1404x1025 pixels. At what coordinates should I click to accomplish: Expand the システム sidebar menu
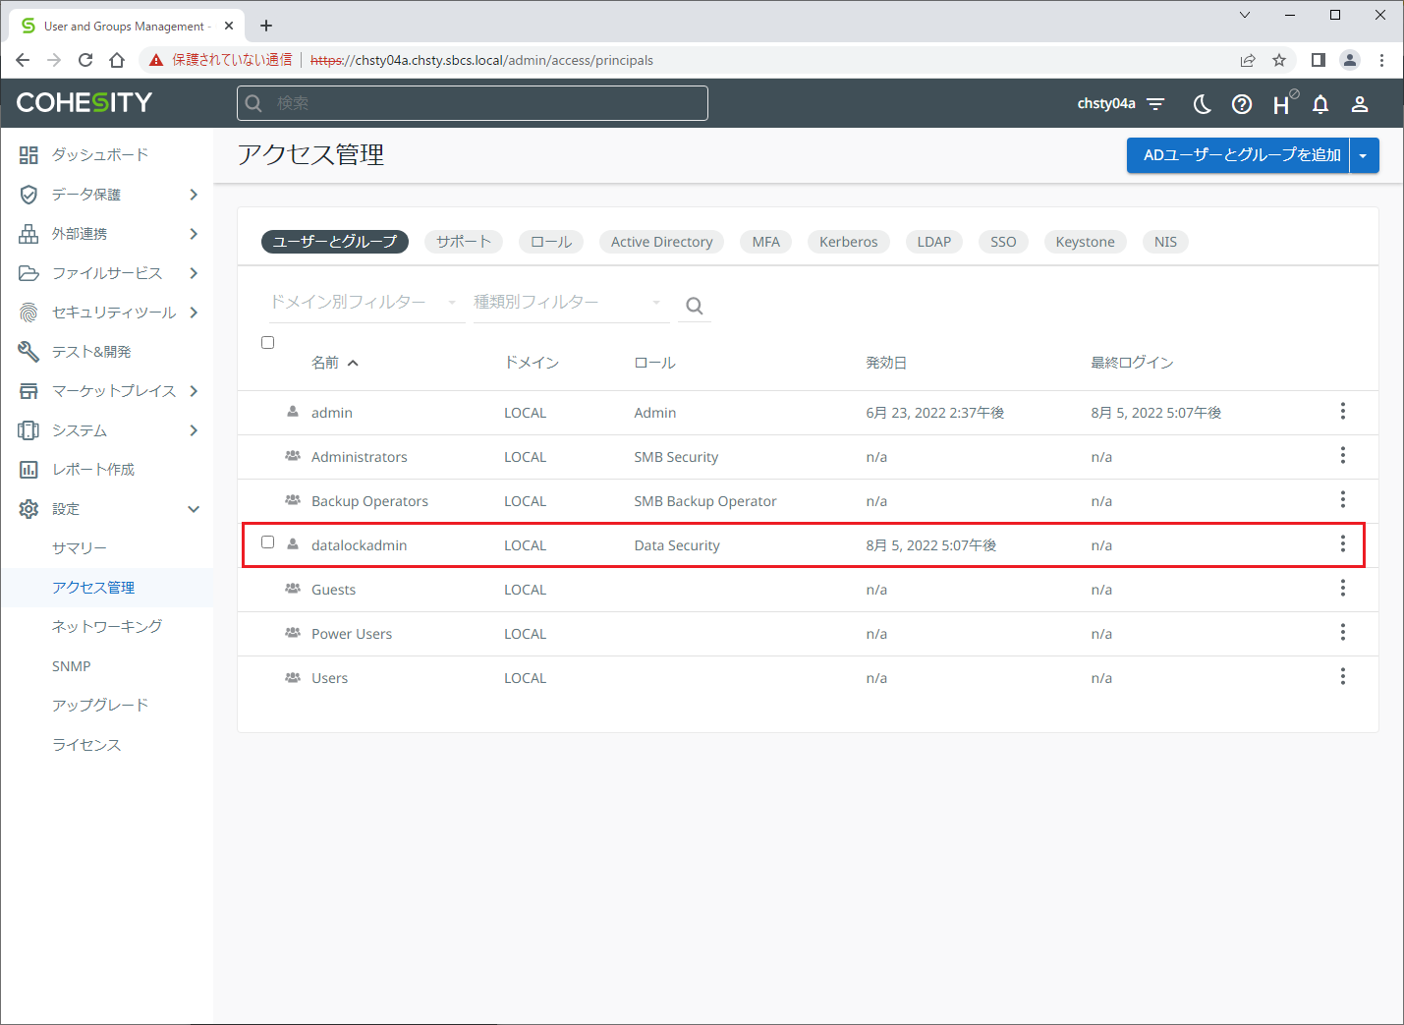click(194, 430)
